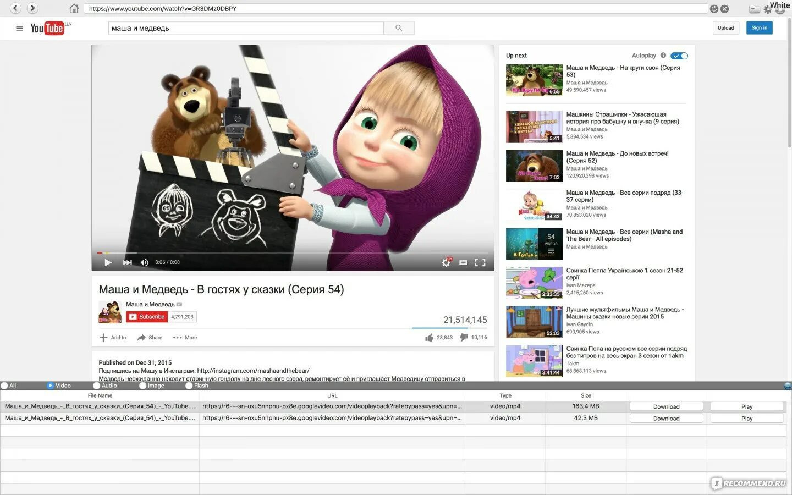This screenshot has width=792, height=495.
Task: Open Свинка Пепа на русском thumbnail
Action: click(534, 361)
